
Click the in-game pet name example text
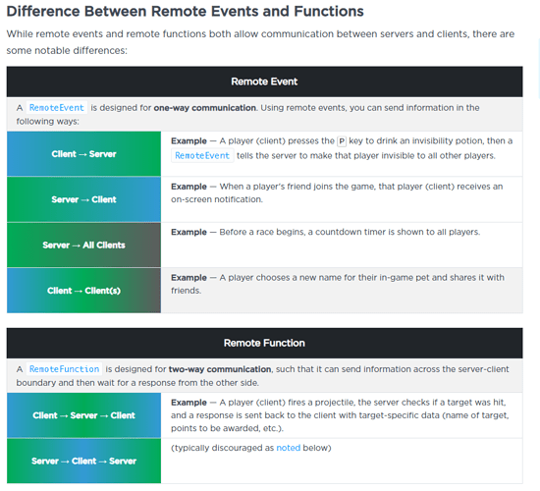(338, 284)
